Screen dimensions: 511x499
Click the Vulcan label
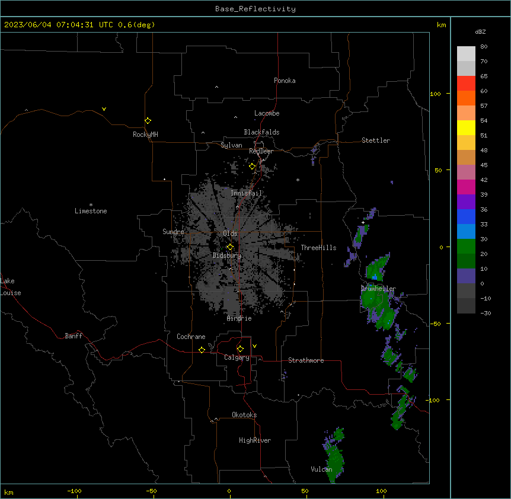coord(322,469)
